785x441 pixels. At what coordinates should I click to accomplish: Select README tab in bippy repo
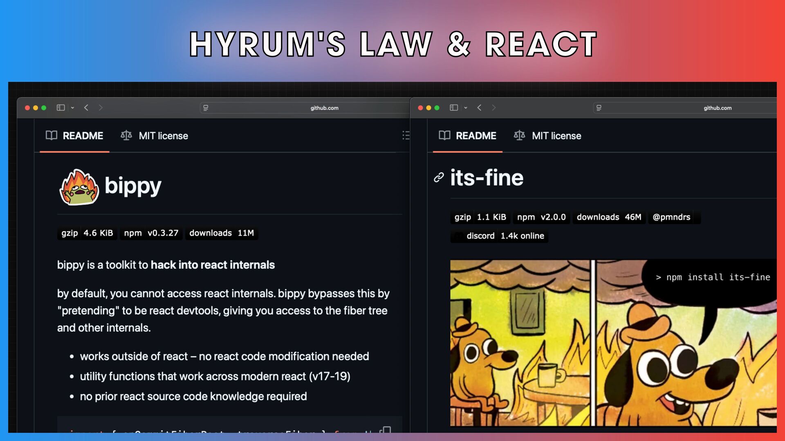click(74, 136)
